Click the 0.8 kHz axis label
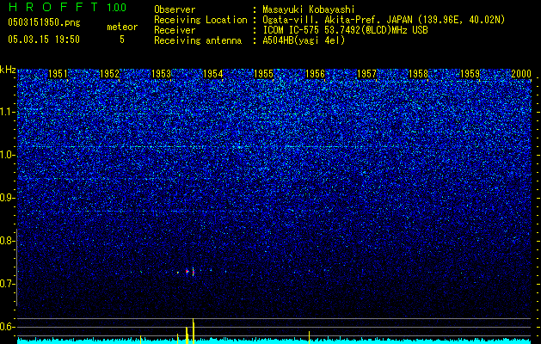Viewport: 541px width, 344px height. [6, 241]
